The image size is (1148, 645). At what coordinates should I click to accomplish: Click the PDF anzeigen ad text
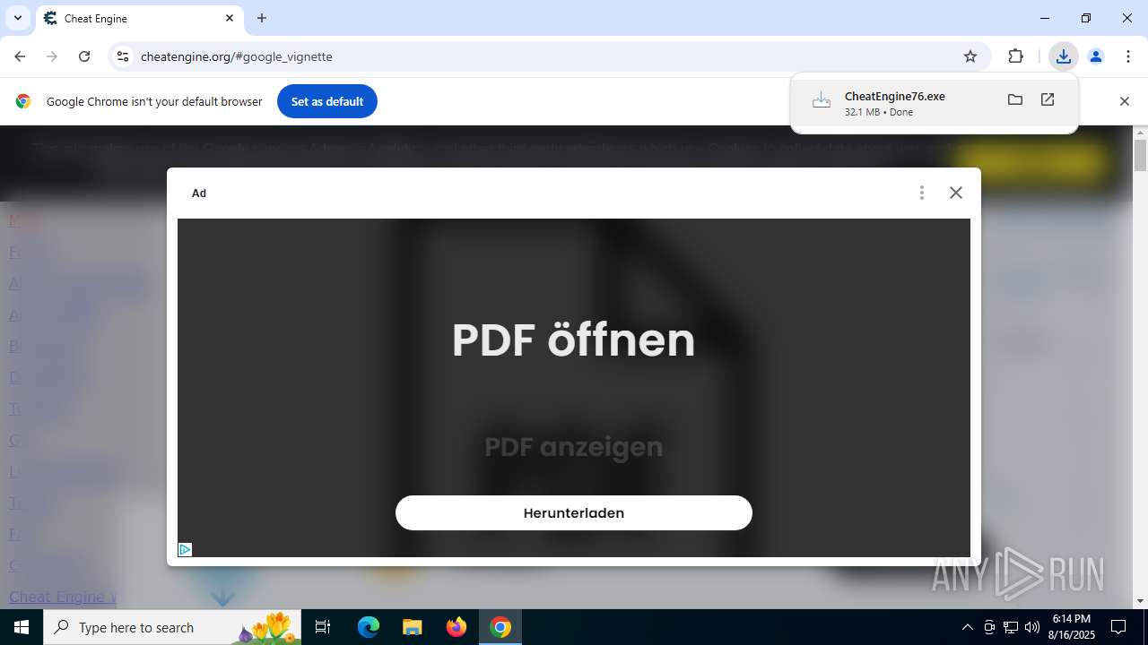click(574, 446)
